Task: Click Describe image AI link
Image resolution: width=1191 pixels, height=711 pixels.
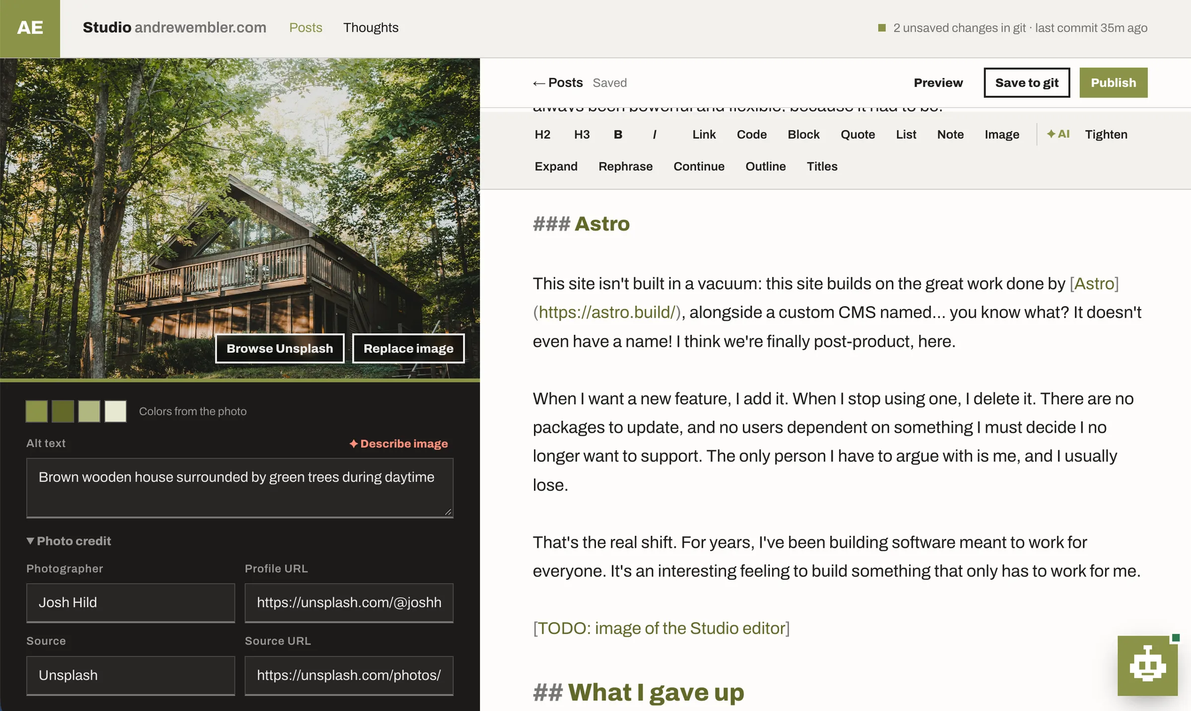Action: [x=398, y=444]
